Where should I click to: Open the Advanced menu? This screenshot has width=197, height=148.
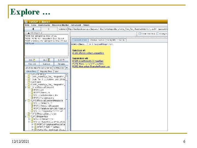(76, 25)
